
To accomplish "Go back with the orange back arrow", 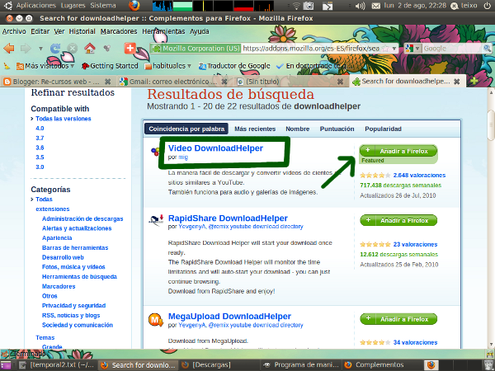I will pos(9,49).
